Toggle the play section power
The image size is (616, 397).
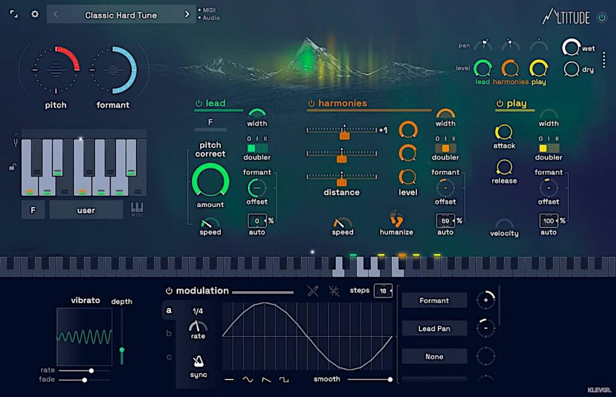(500, 103)
